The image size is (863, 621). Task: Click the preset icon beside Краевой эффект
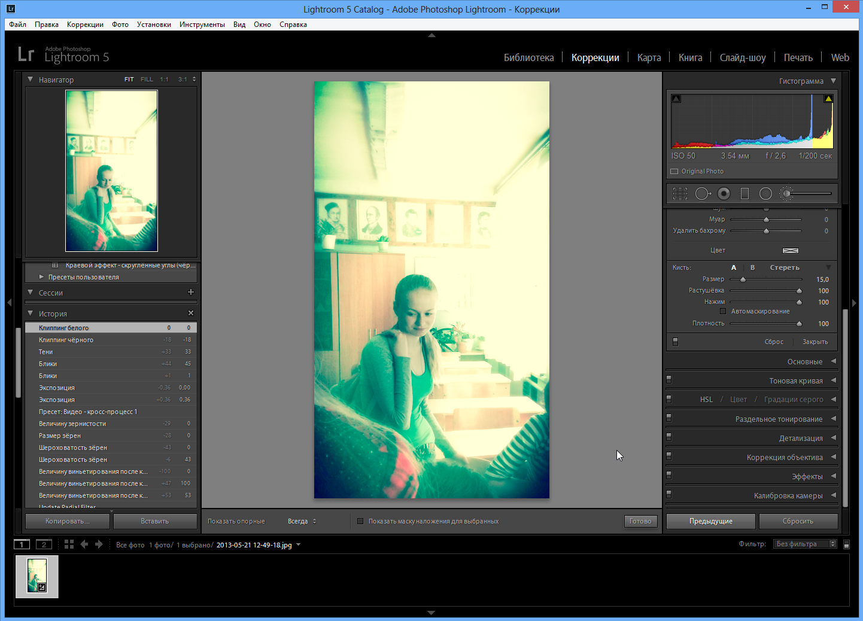click(55, 266)
